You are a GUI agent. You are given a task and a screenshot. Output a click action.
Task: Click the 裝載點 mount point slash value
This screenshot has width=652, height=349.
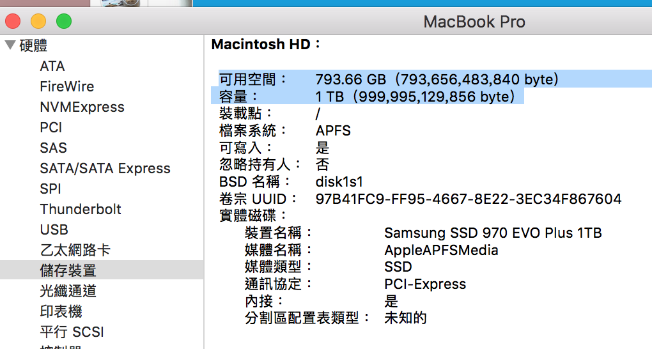318,114
